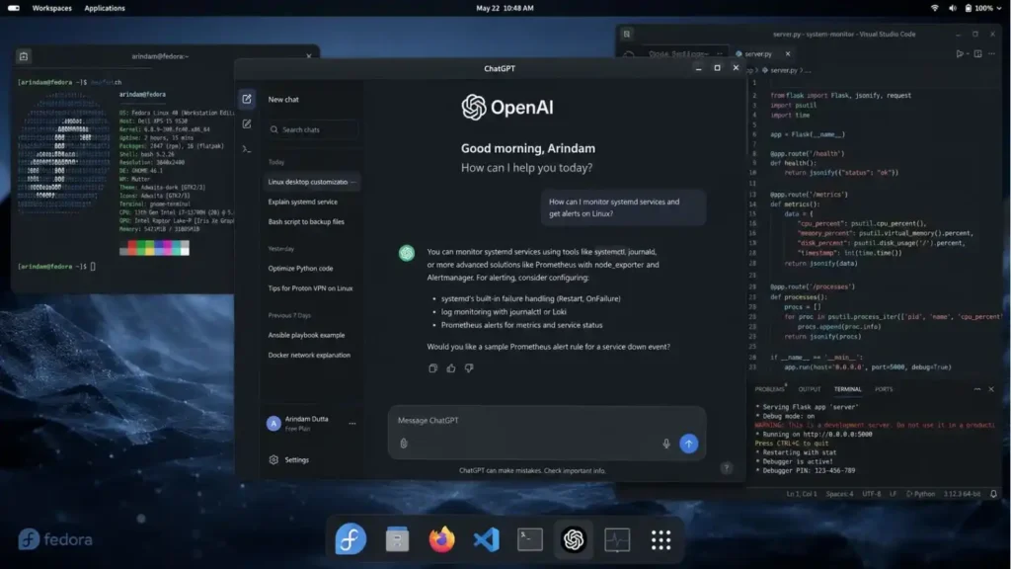Screen dimensions: 1011x569
Task: Open Tips for Proton VPN on Linux chat
Action: 310,288
